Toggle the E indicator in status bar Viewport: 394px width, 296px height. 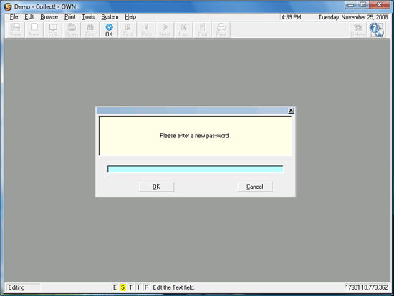115,287
